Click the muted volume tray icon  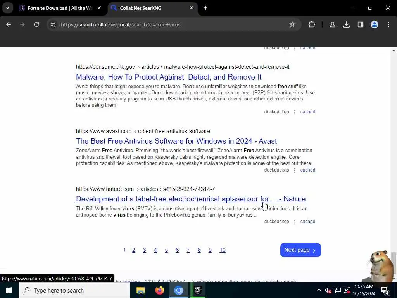click(x=328, y=290)
